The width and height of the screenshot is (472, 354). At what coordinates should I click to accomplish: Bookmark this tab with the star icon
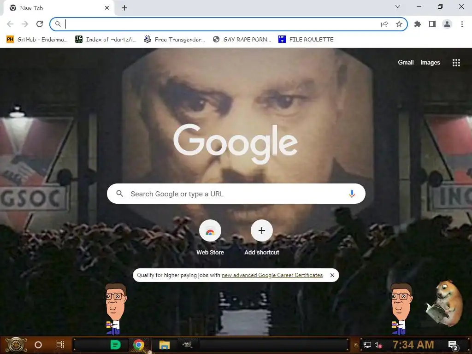(399, 24)
